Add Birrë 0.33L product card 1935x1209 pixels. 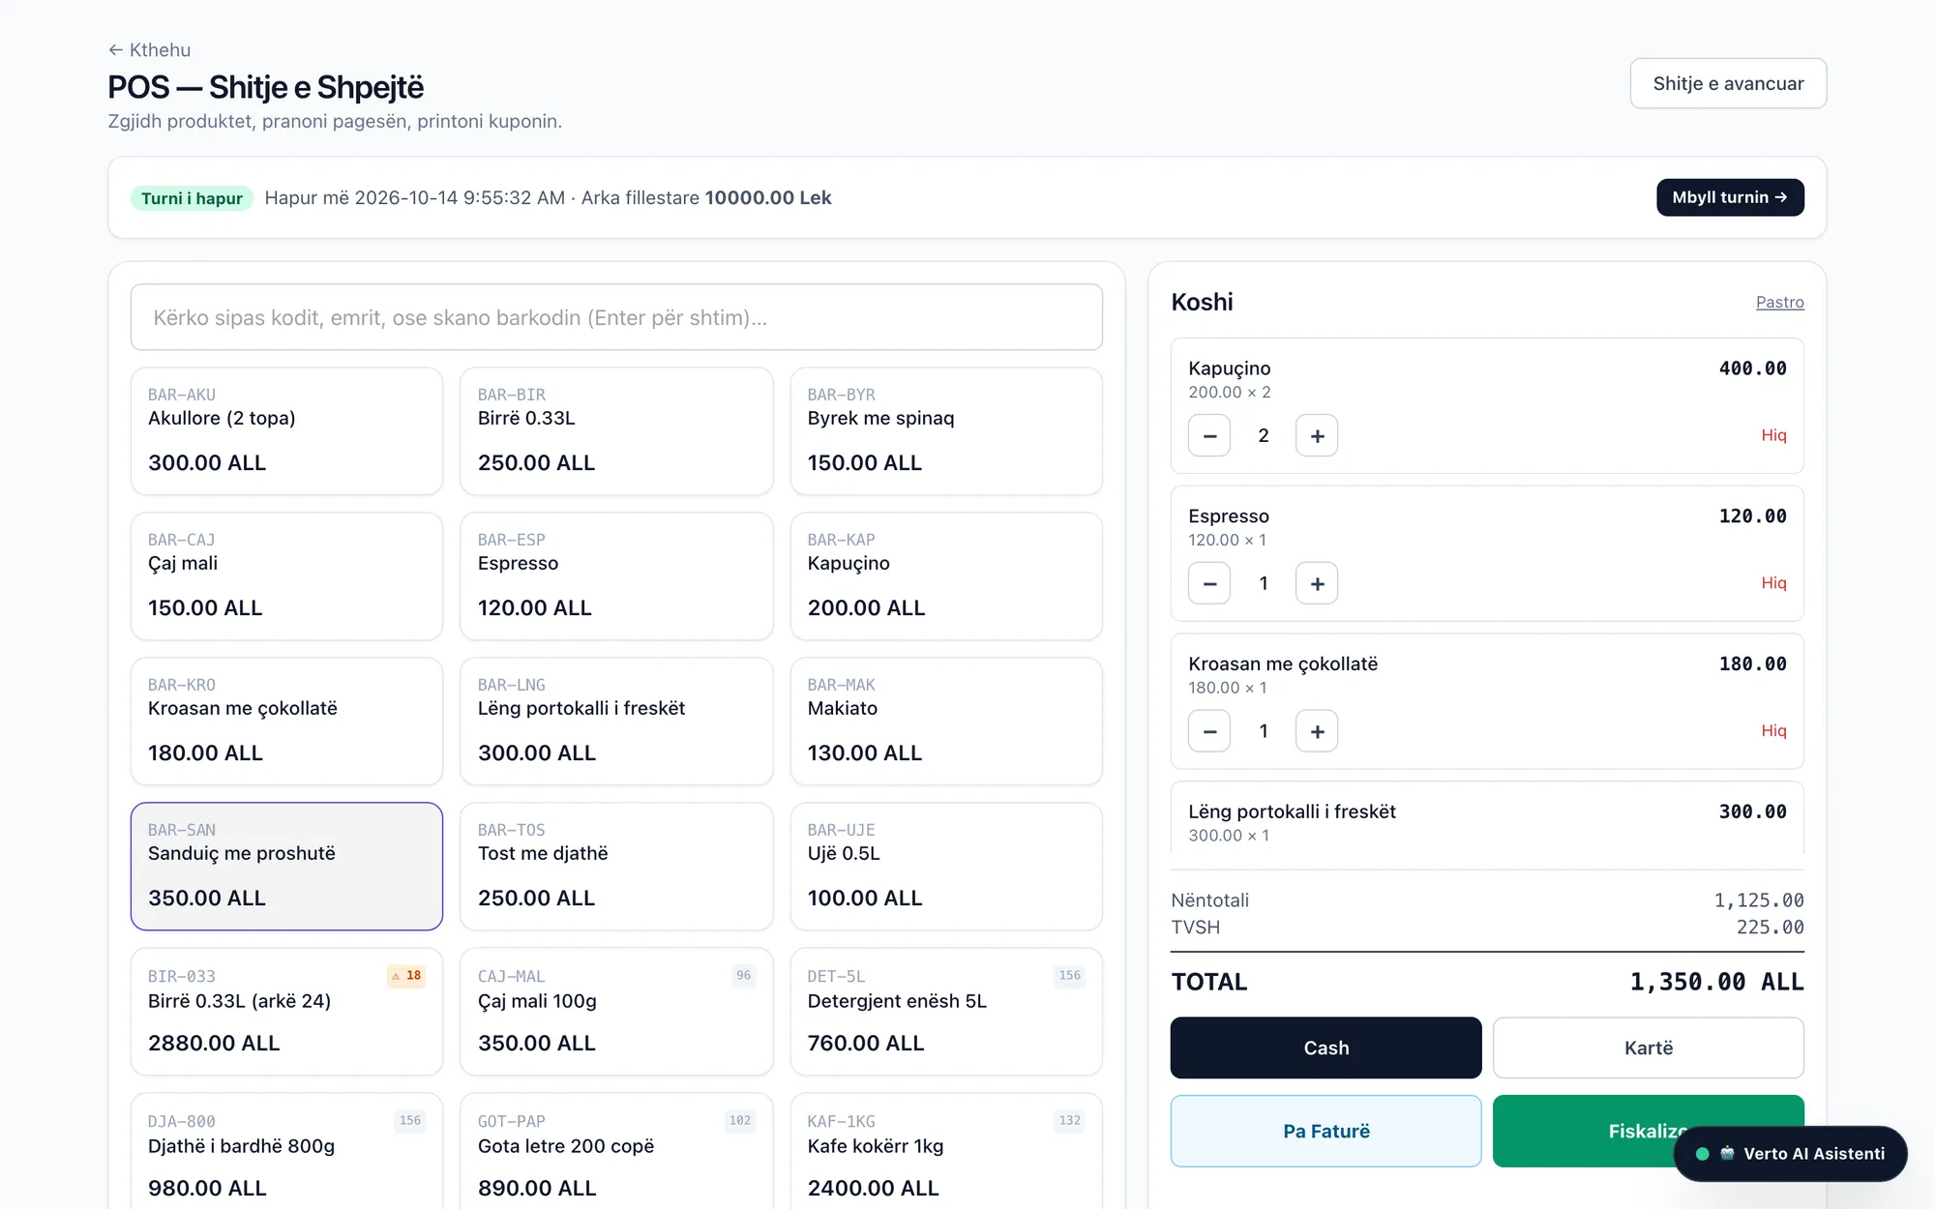click(x=616, y=431)
